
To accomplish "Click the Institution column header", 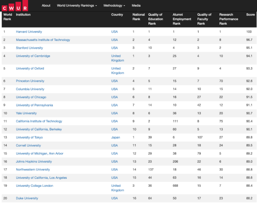I will click(23, 14).
